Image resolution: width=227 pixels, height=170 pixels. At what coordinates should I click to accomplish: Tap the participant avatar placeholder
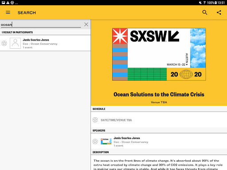tap(15, 43)
